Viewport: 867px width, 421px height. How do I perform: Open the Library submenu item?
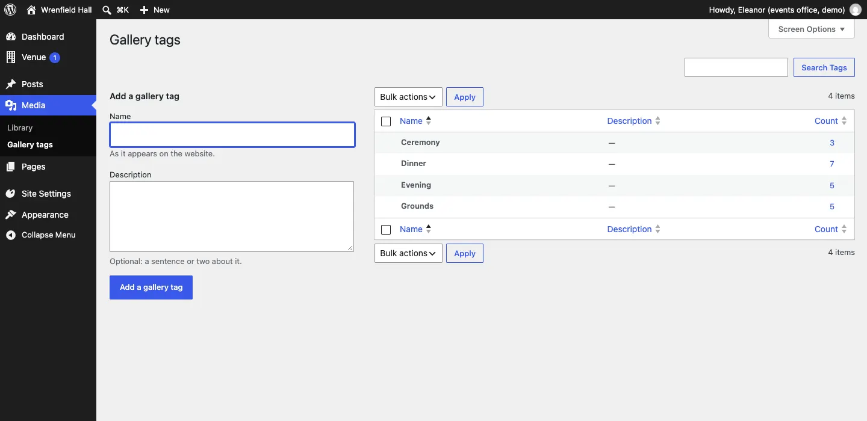[x=20, y=128]
